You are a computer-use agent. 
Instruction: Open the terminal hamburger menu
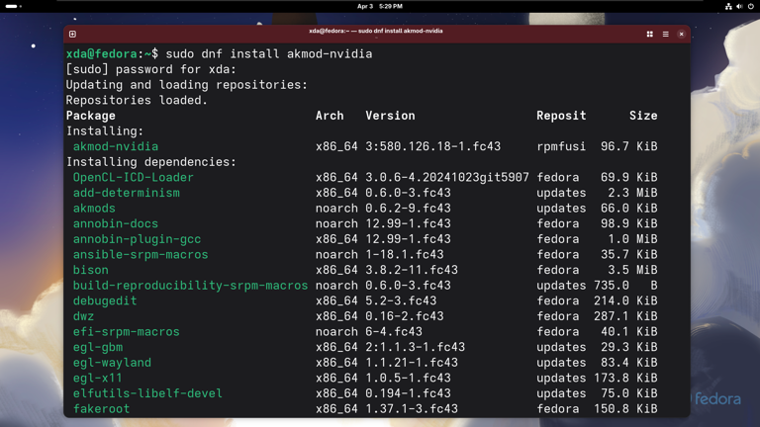(x=666, y=34)
